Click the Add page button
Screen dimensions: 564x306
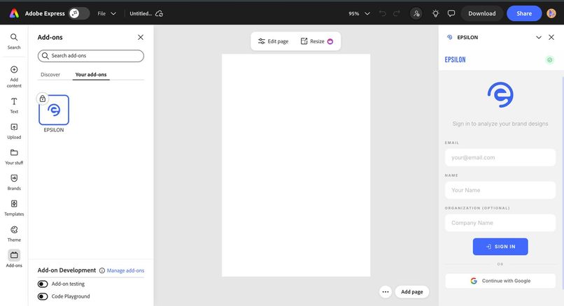pos(412,291)
